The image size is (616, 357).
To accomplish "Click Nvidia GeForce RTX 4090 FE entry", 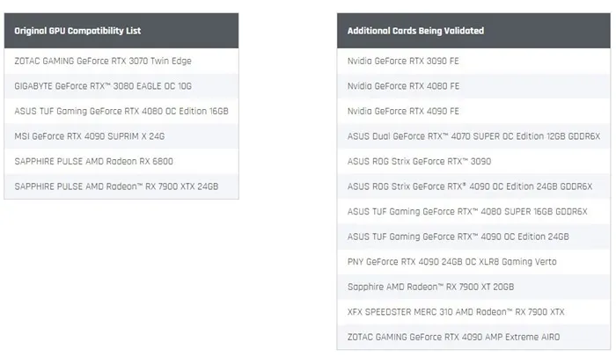I will coord(473,111).
